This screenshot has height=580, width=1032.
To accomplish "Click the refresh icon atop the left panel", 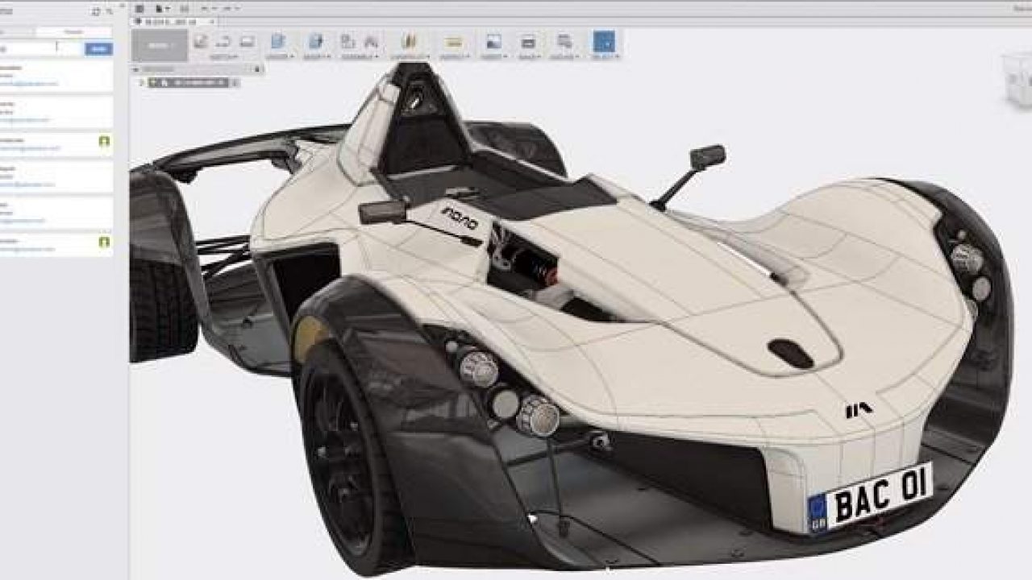I will tap(97, 12).
